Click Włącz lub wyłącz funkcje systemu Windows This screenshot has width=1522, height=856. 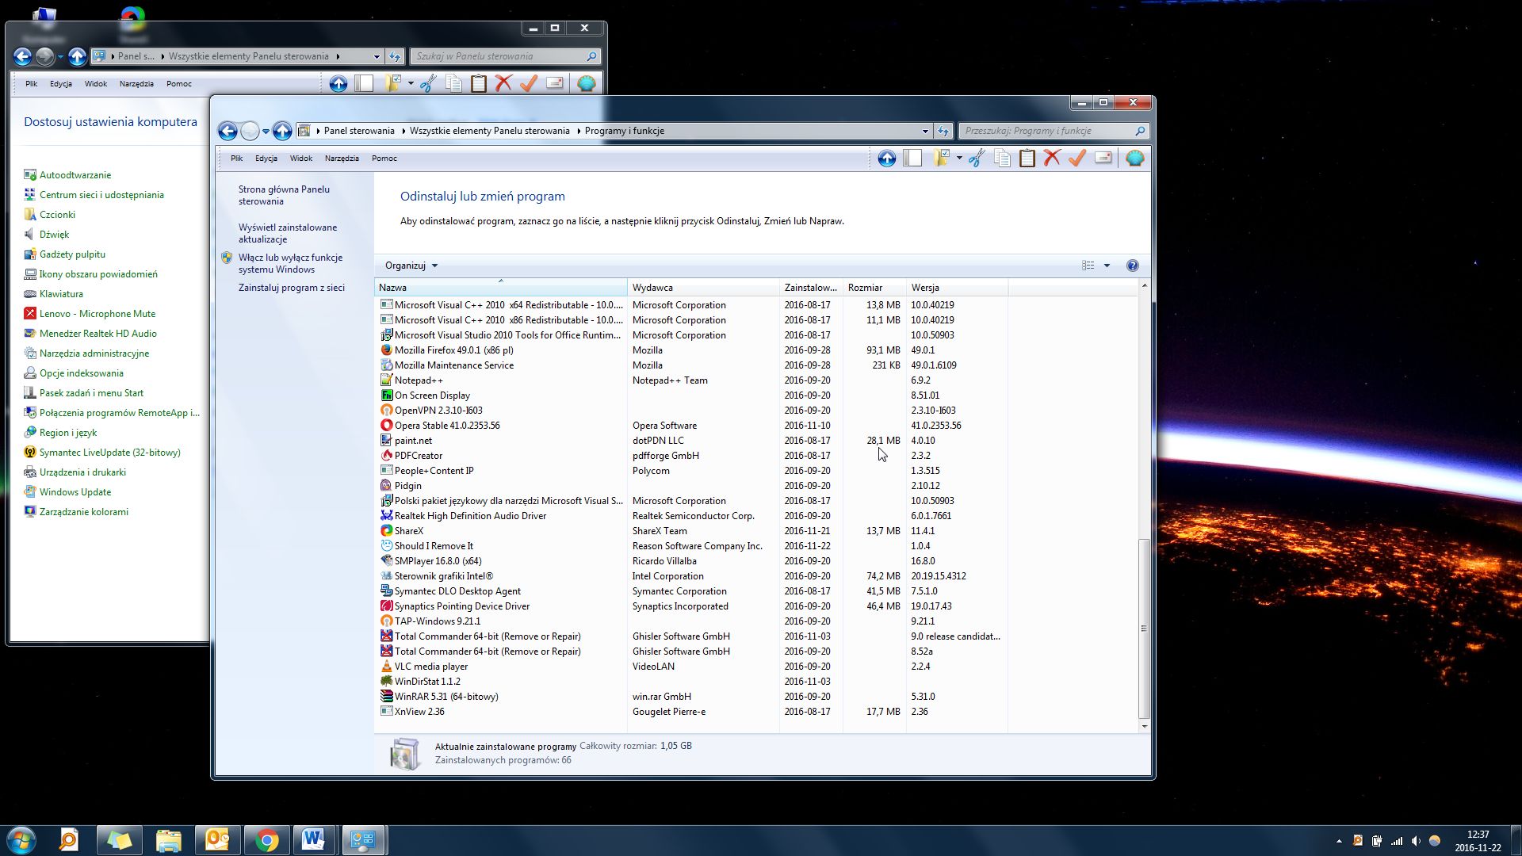[290, 264]
